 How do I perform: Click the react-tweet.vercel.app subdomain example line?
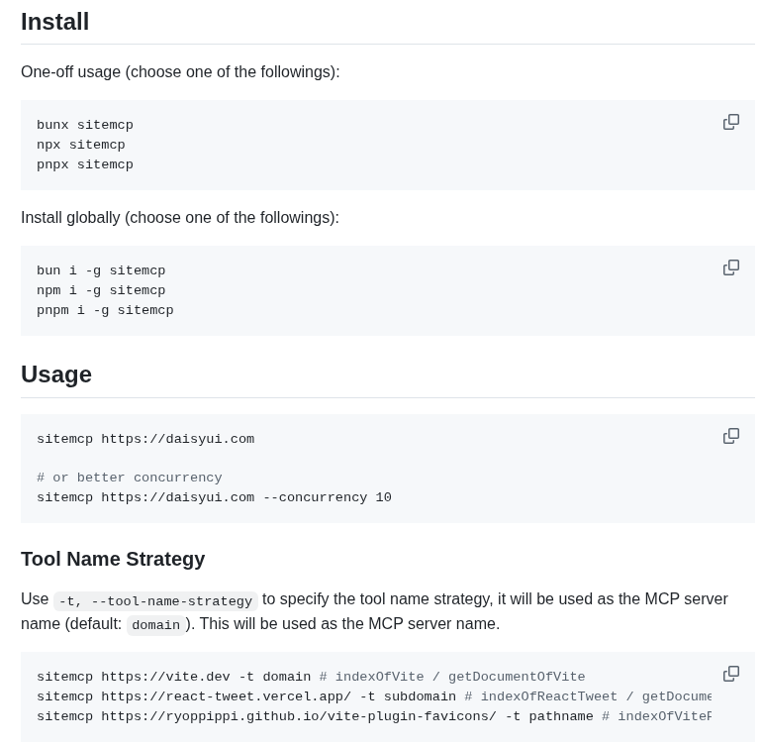click(374, 696)
